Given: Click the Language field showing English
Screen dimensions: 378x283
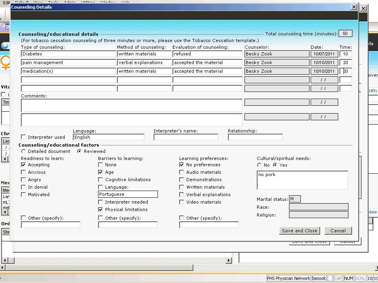Looking at the screenshot, I should (x=109, y=137).
